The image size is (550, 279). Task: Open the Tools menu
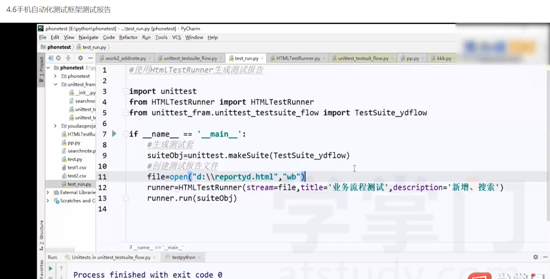click(x=161, y=37)
